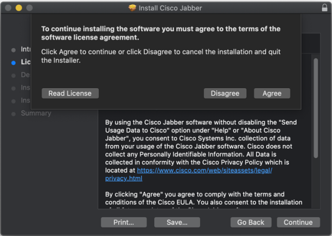Image resolution: width=332 pixels, height=236 pixels.
Task: Click the 'Click Agree to continue' instruction text
Action: 161,56
